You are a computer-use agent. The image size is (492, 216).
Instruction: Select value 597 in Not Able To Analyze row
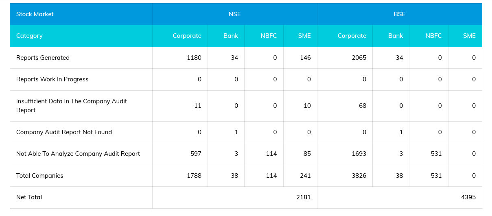196,154
